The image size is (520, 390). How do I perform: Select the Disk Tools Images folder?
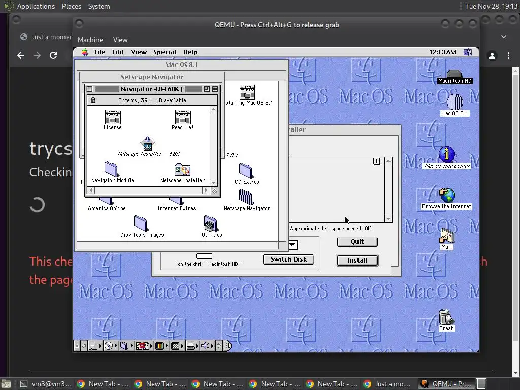pos(141,223)
